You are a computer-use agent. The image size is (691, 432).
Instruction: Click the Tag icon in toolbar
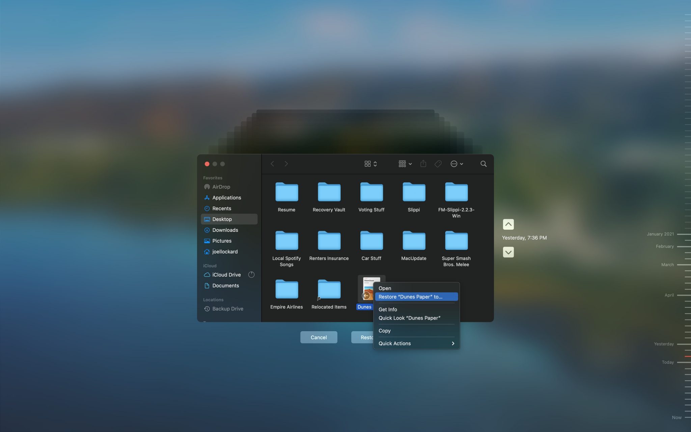click(438, 164)
